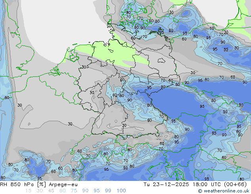Select the legend value 45
251x194 pixels.
(x=51, y=191)
